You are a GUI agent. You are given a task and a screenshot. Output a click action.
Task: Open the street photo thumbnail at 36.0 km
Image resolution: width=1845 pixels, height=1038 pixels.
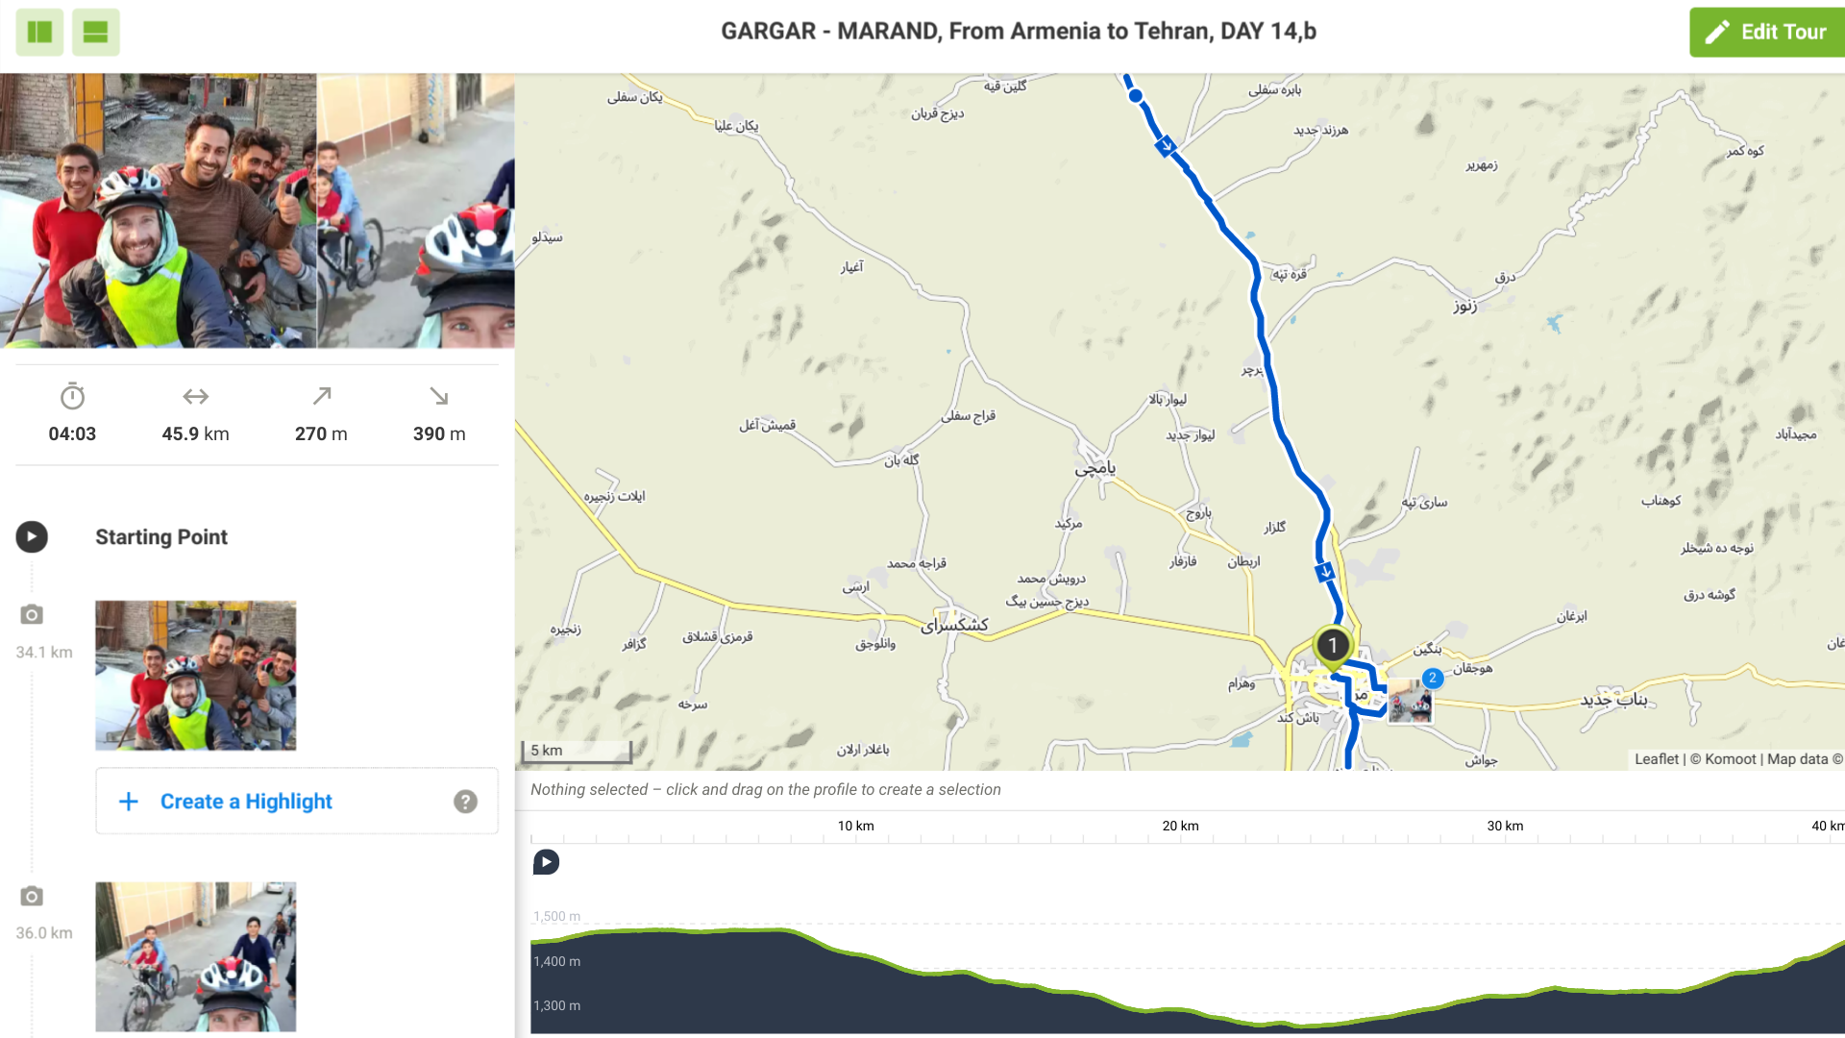pos(195,956)
